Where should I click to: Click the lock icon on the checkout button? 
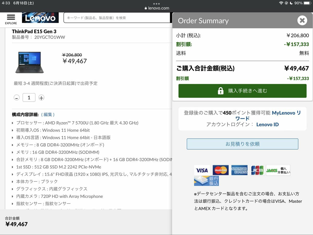coord(221,91)
